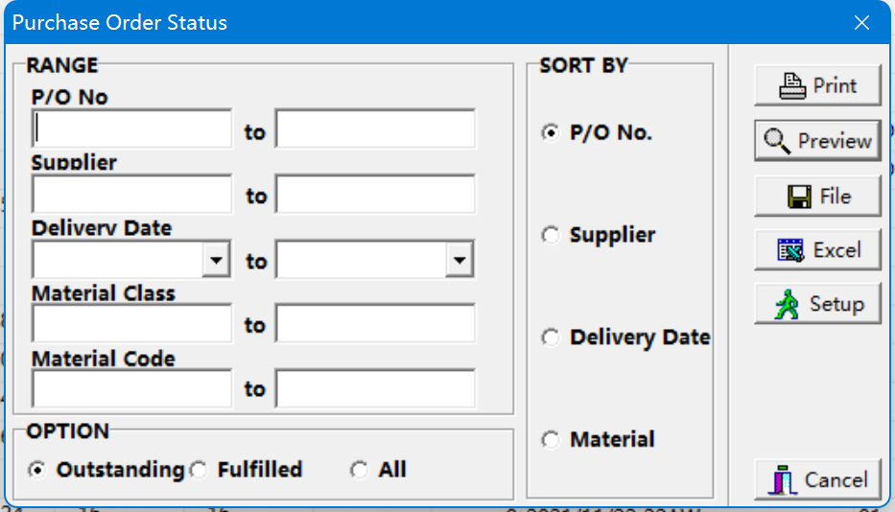Click the 'Material Class' label
This screenshot has width=895, height=512.
click(104, 293)
